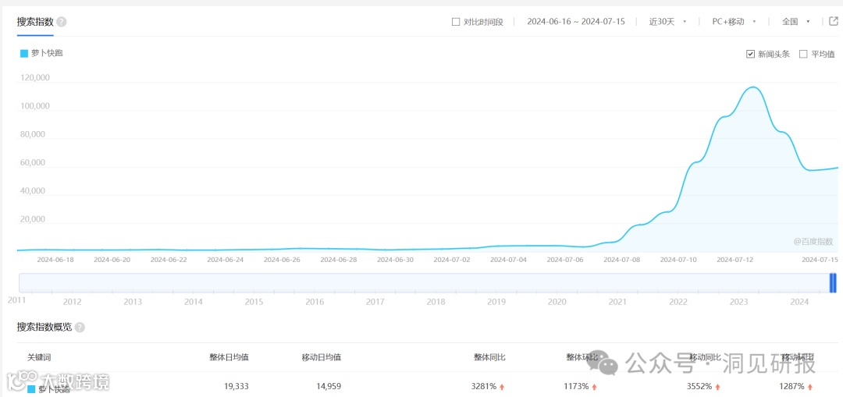This screenshot has height=397, width=843.
Task: Open the PC+移动 device dropdown
Action: tap(734, 22)
